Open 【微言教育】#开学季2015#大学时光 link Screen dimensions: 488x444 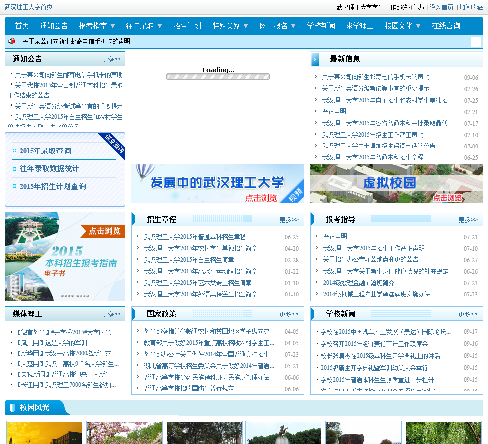pyautogui.click(x=65, y=332)
